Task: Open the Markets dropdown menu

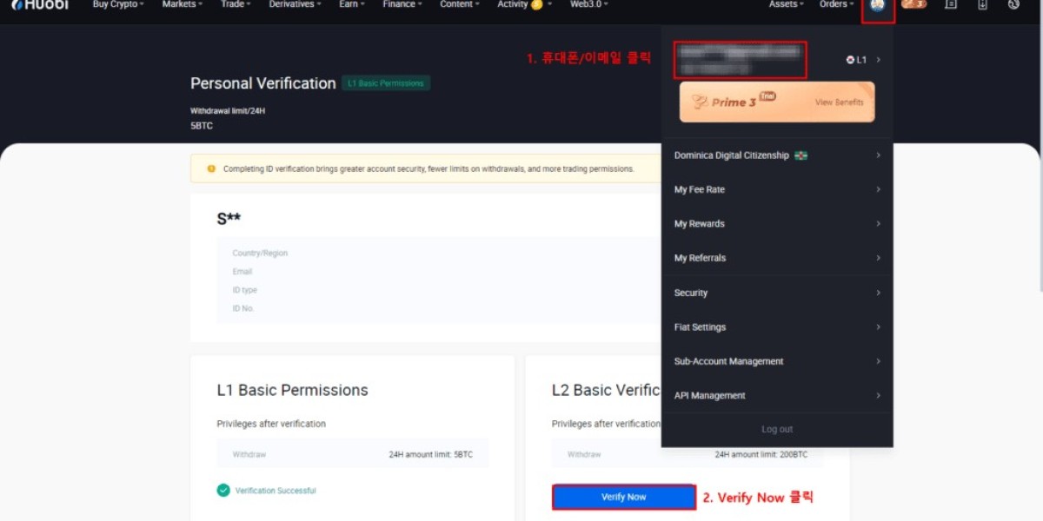Action: [183, 4]
